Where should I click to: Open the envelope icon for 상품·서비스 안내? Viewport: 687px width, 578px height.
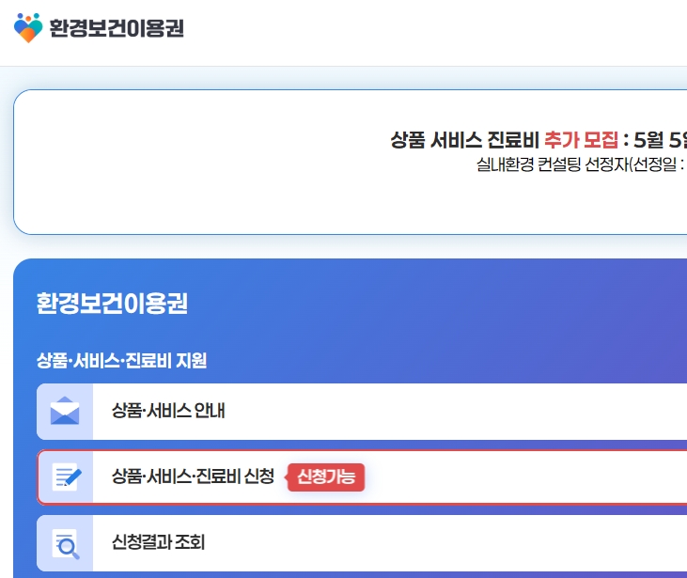point(65,411)
